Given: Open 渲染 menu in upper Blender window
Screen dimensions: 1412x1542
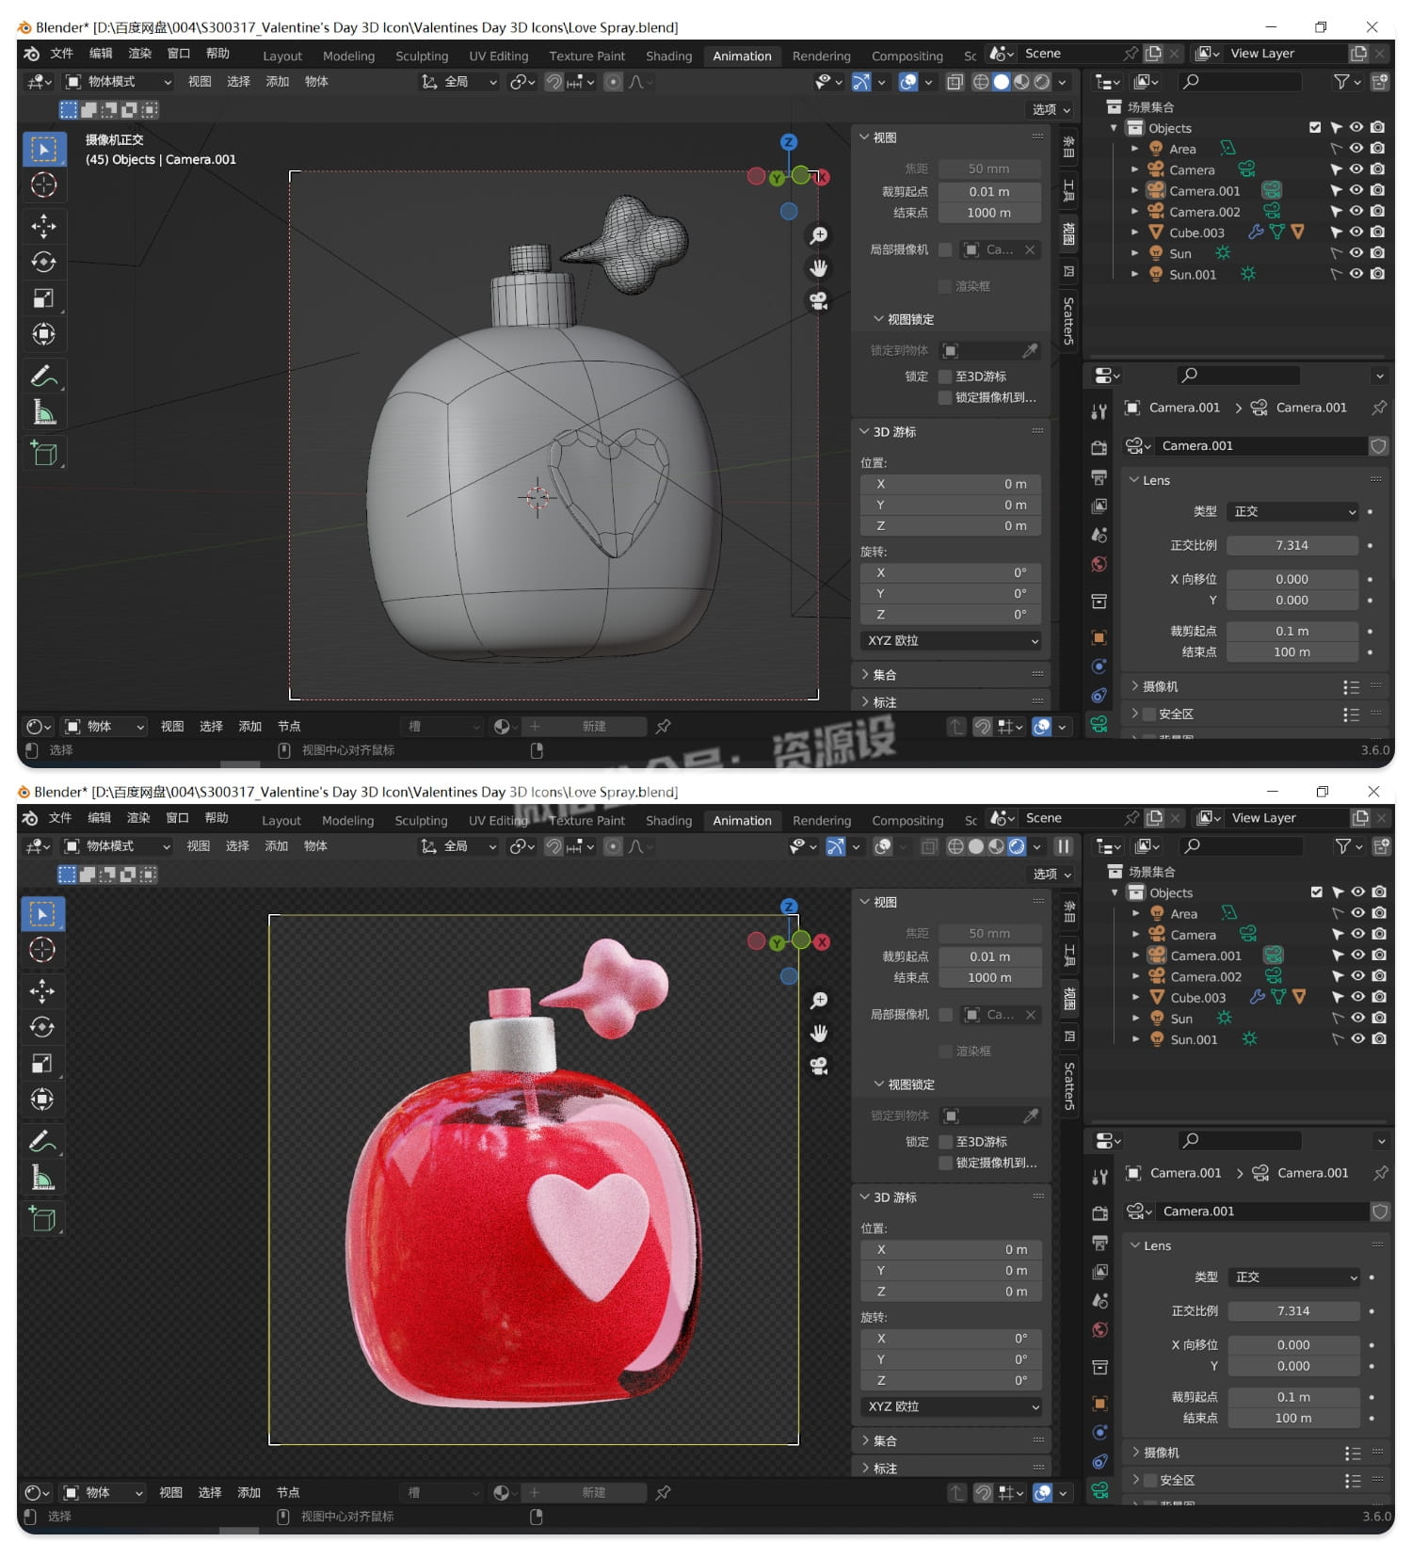Looking at the screenshot, I should tap(140, 54).
